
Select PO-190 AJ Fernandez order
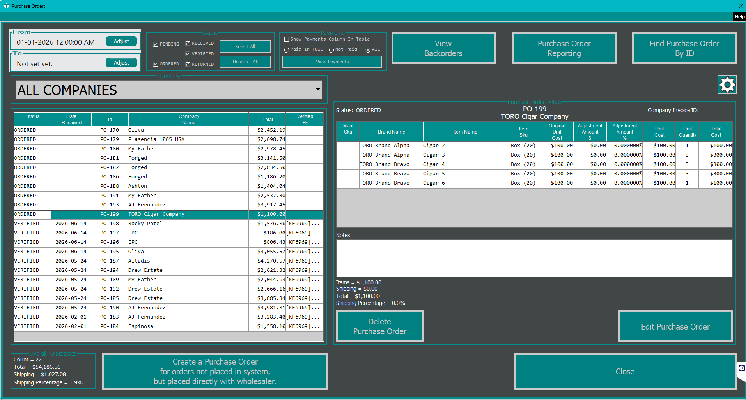point(168,308)
